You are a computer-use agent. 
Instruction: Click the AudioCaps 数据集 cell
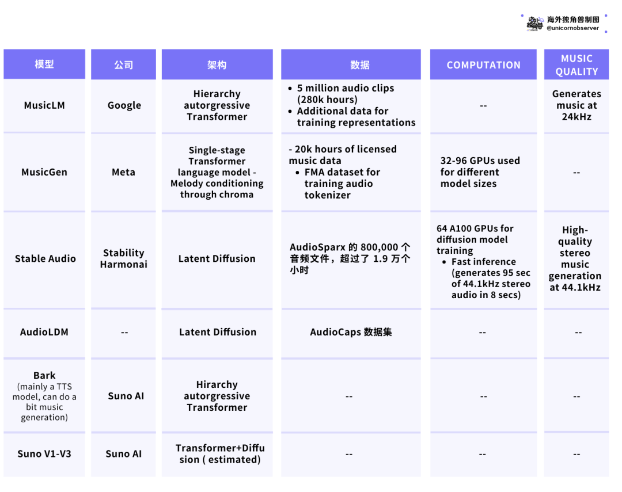pyautogui.click(x=351, y=332)
